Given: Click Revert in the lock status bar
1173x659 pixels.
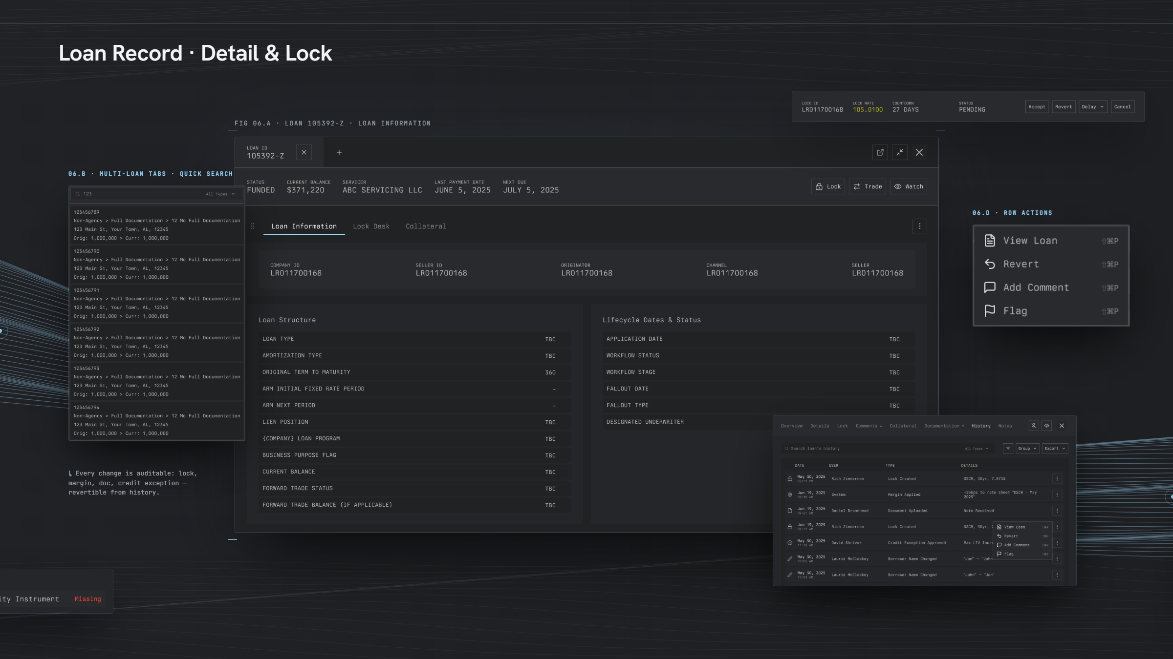Looking at the screenshot, I should [x=1064, y=106].
